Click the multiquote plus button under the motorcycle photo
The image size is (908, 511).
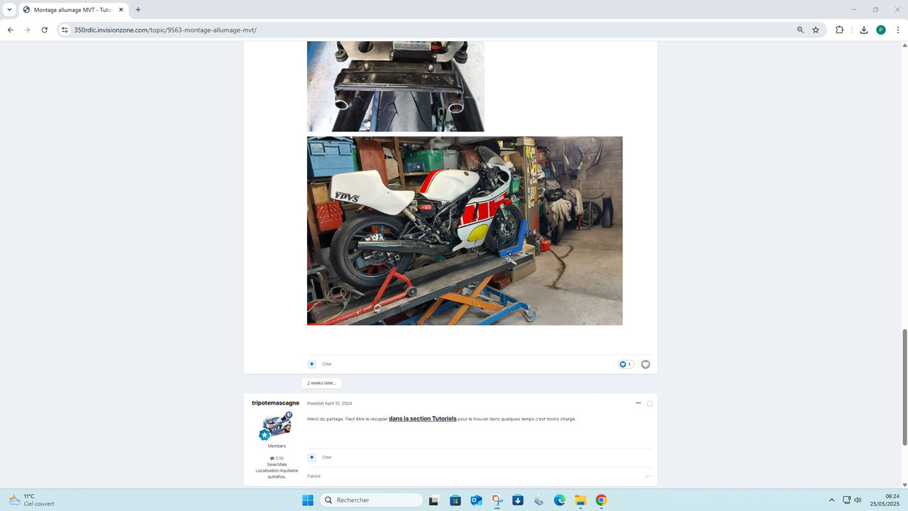point(311,364)
